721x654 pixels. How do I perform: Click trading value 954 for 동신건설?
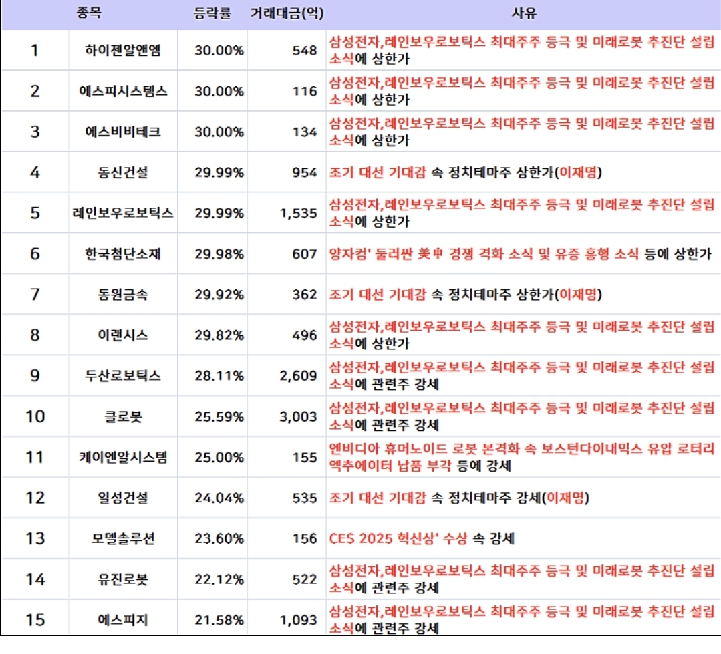tap(305, 172)
